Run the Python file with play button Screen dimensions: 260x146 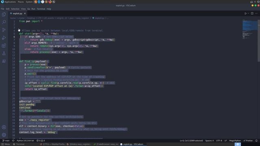(x=245, y=13)
